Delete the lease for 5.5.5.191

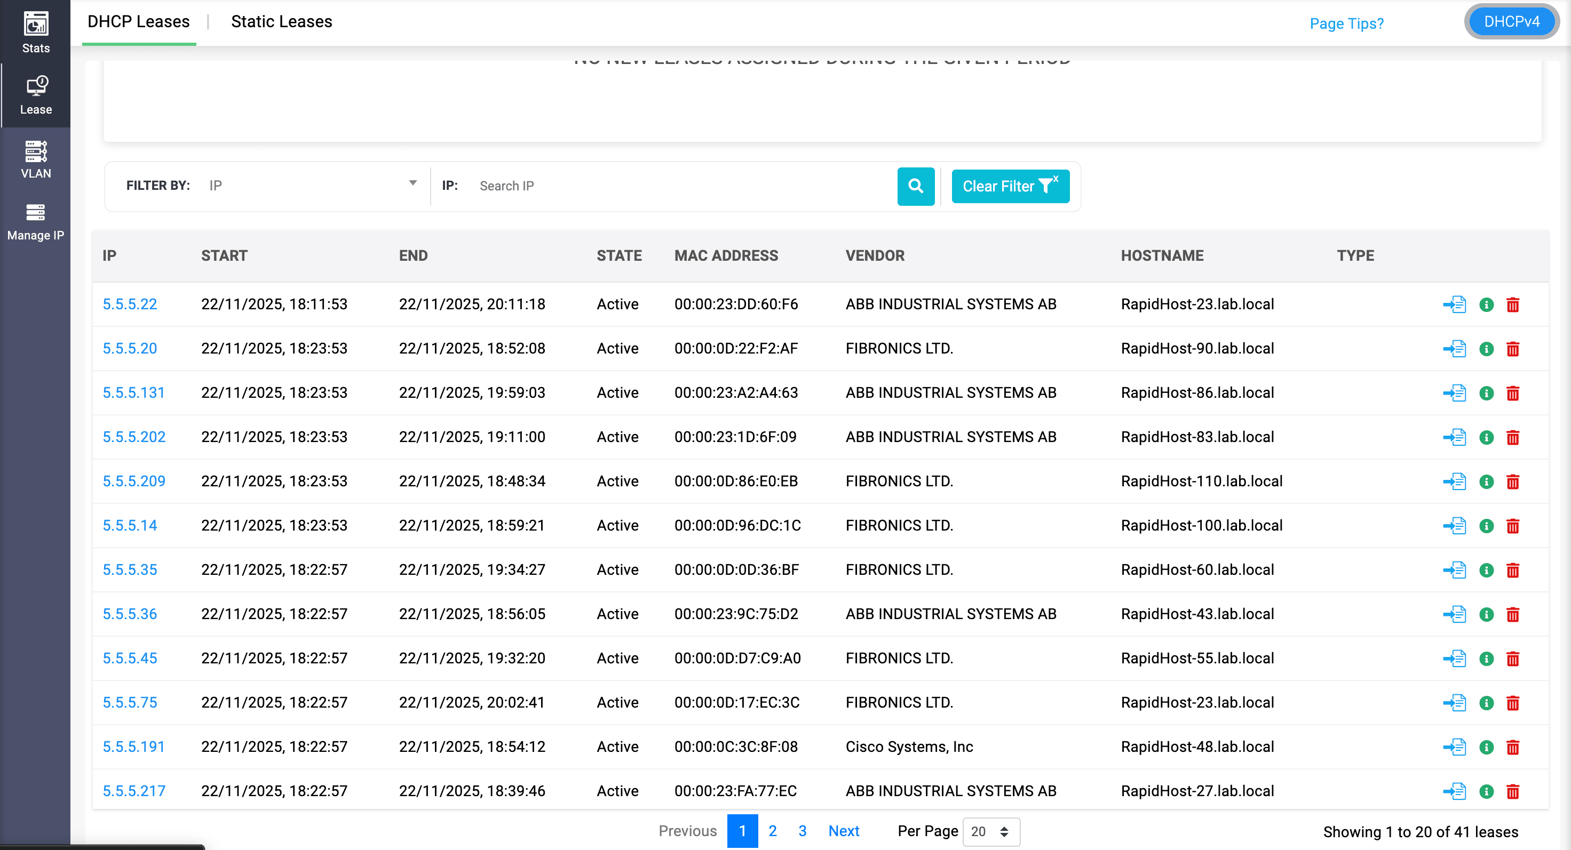click(x=1512, y=747)
